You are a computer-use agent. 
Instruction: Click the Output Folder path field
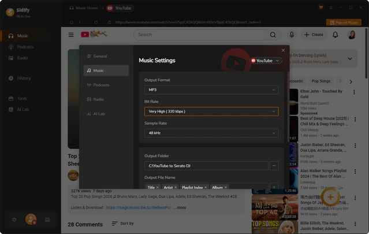click(206, 166)
